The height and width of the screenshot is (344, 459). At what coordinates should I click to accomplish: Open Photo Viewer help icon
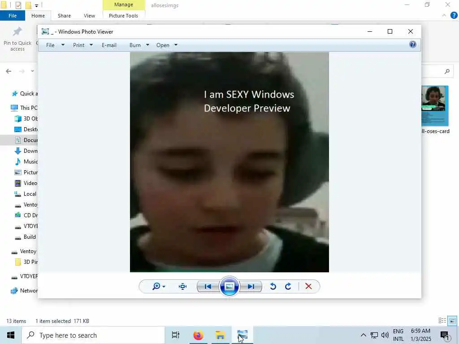[413, 44]
